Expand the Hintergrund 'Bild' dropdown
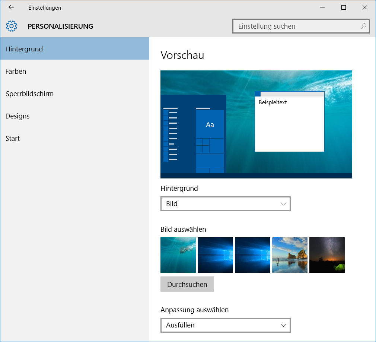 225,204
